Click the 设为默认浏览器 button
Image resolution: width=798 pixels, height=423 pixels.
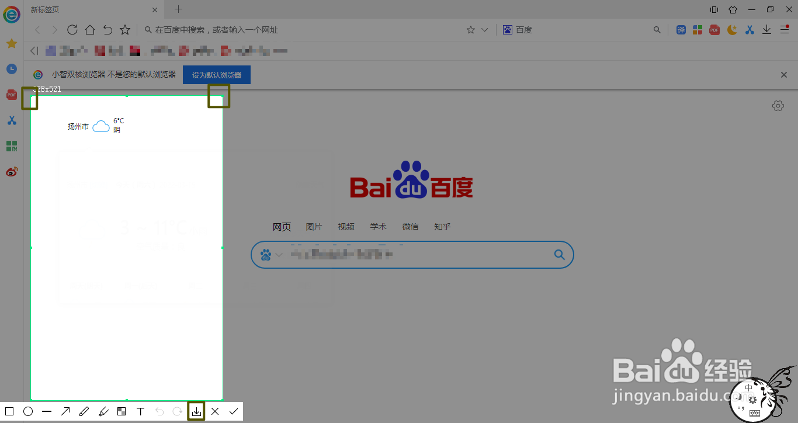tap(217, 75)
